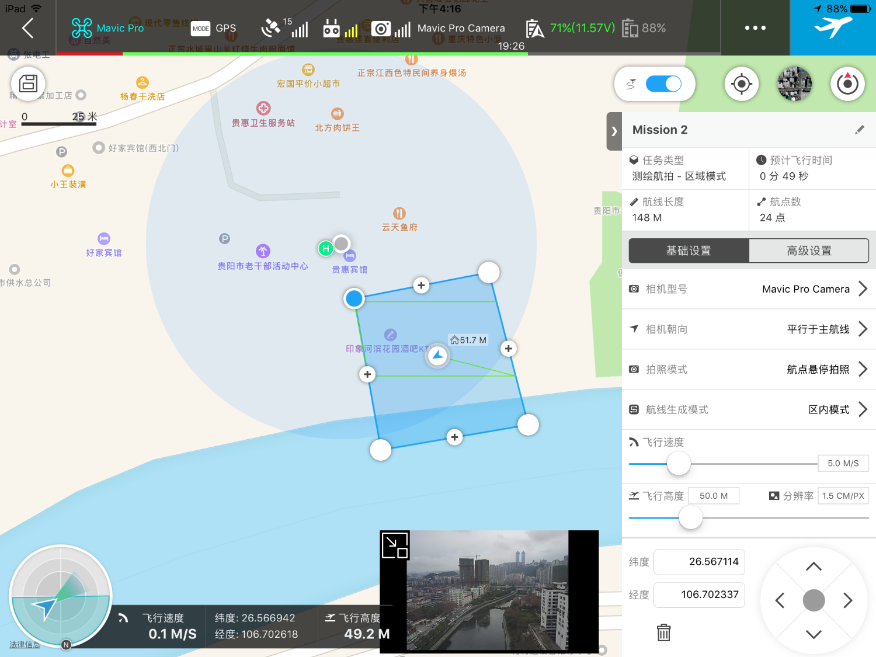The height and width of the screenshot is (657, 876).
Task: Save mission with the floppy disk icon
Action: tap(28, 84)
